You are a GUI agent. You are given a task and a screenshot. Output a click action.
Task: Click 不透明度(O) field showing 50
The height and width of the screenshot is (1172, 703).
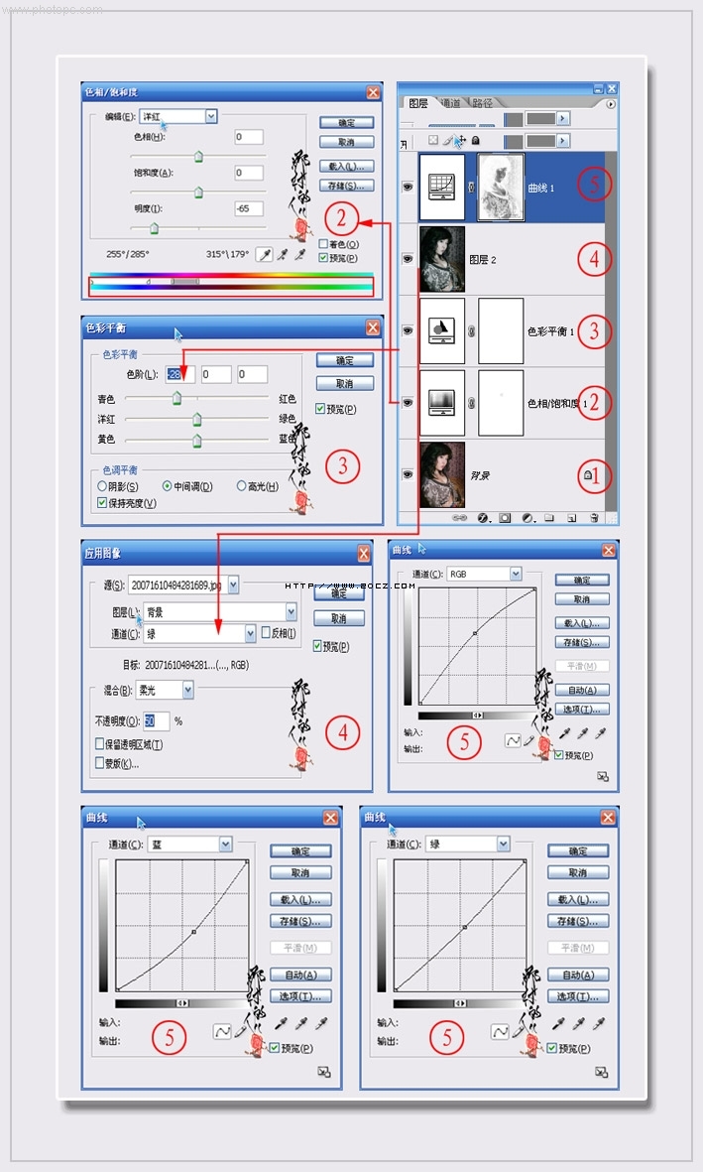point(157,720)
